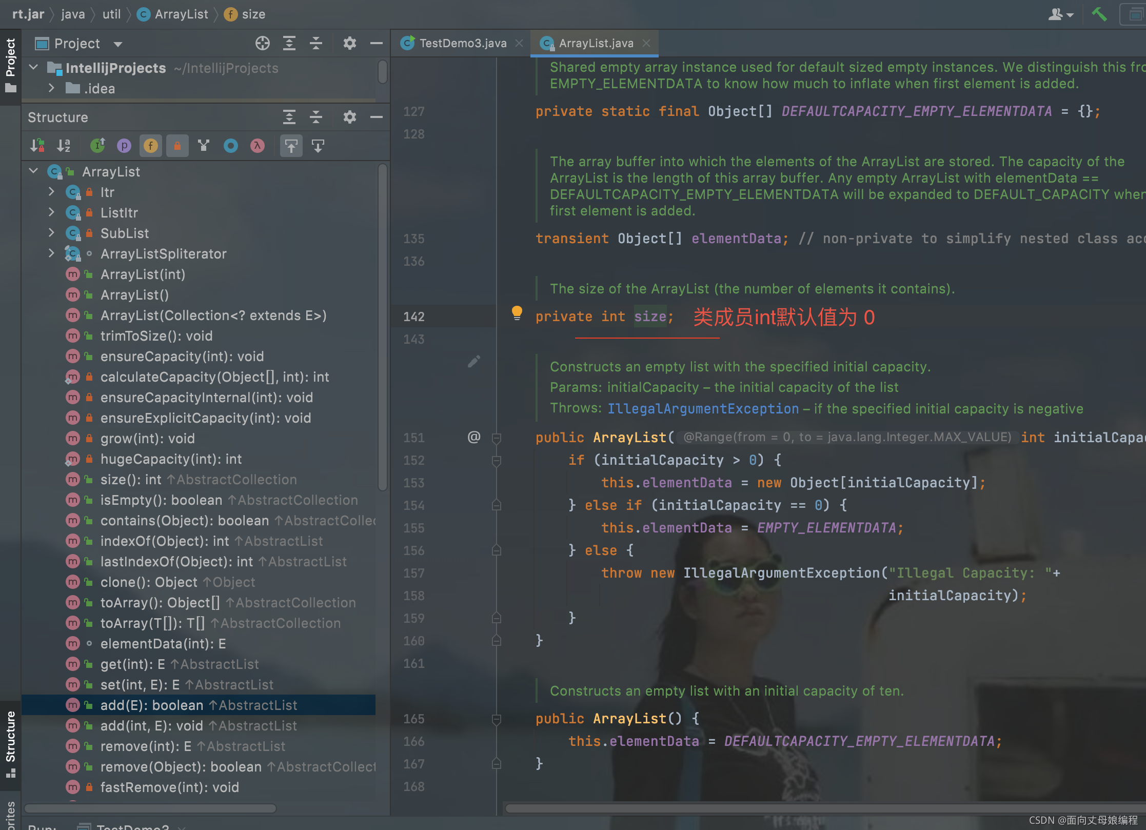
Task: Click the green hammer Build Project icon
Action: [1099, 14]
